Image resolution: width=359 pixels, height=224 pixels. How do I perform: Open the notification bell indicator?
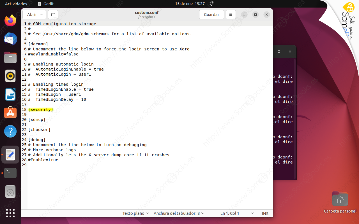(211, 4)
